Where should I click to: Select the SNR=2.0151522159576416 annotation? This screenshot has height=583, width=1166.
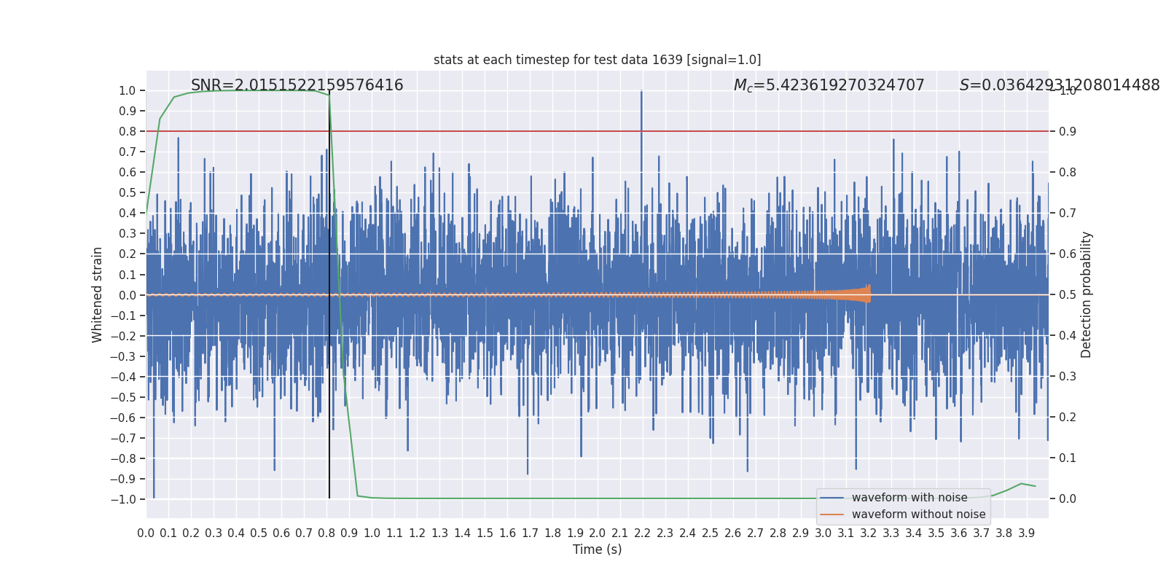point(297,85)
